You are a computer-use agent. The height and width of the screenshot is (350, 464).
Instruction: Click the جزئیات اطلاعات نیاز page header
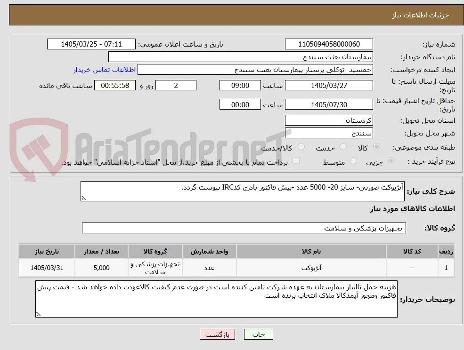point(421,15)
